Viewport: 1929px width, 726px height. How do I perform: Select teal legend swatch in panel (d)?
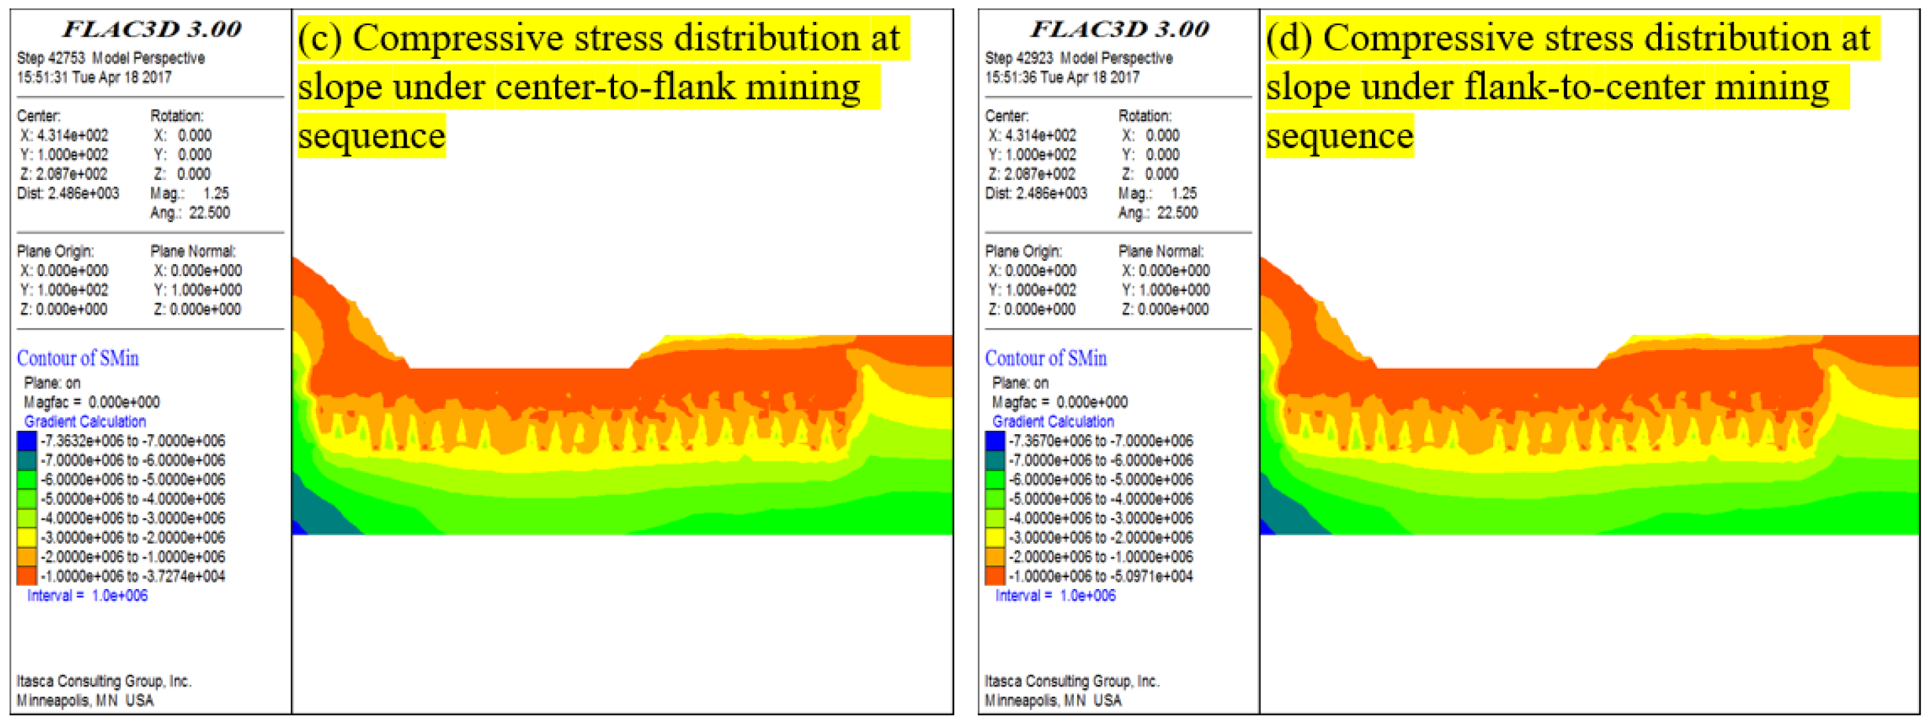pyautogui.click(x=994, y=461)
